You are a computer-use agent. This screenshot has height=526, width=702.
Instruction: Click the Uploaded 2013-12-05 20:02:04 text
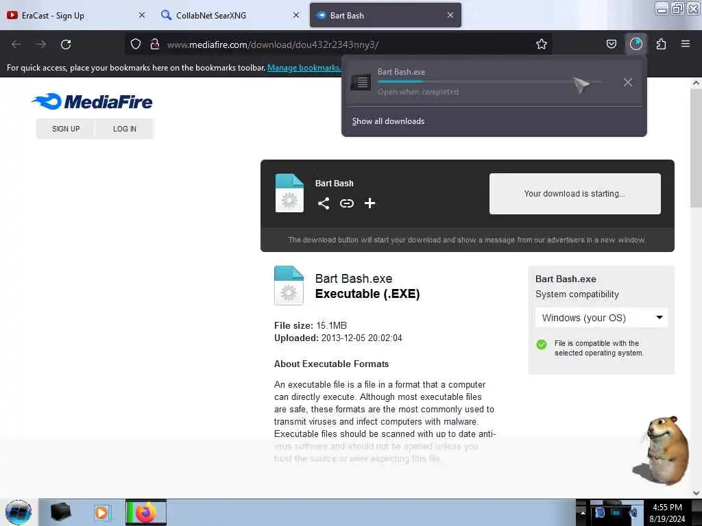click(338, 338)
